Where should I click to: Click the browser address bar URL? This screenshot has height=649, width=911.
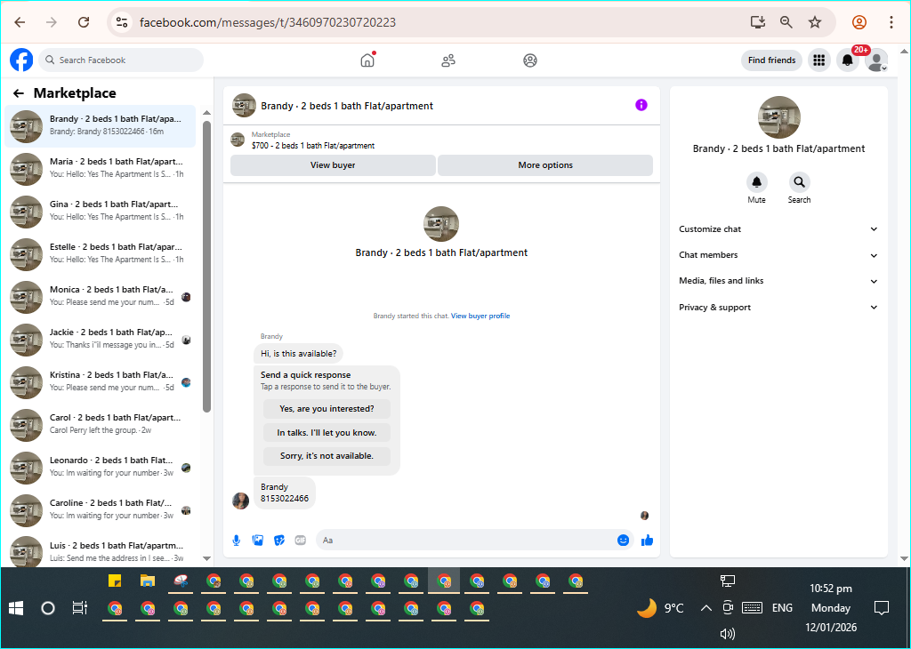coord(268,22)
